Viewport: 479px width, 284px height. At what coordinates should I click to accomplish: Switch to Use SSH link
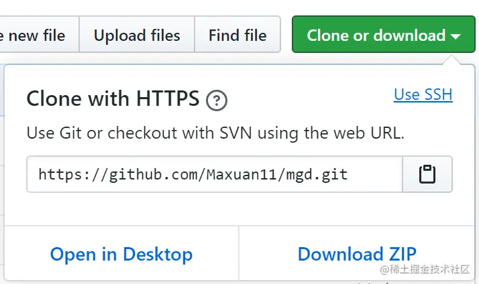(x=423, y=94)
